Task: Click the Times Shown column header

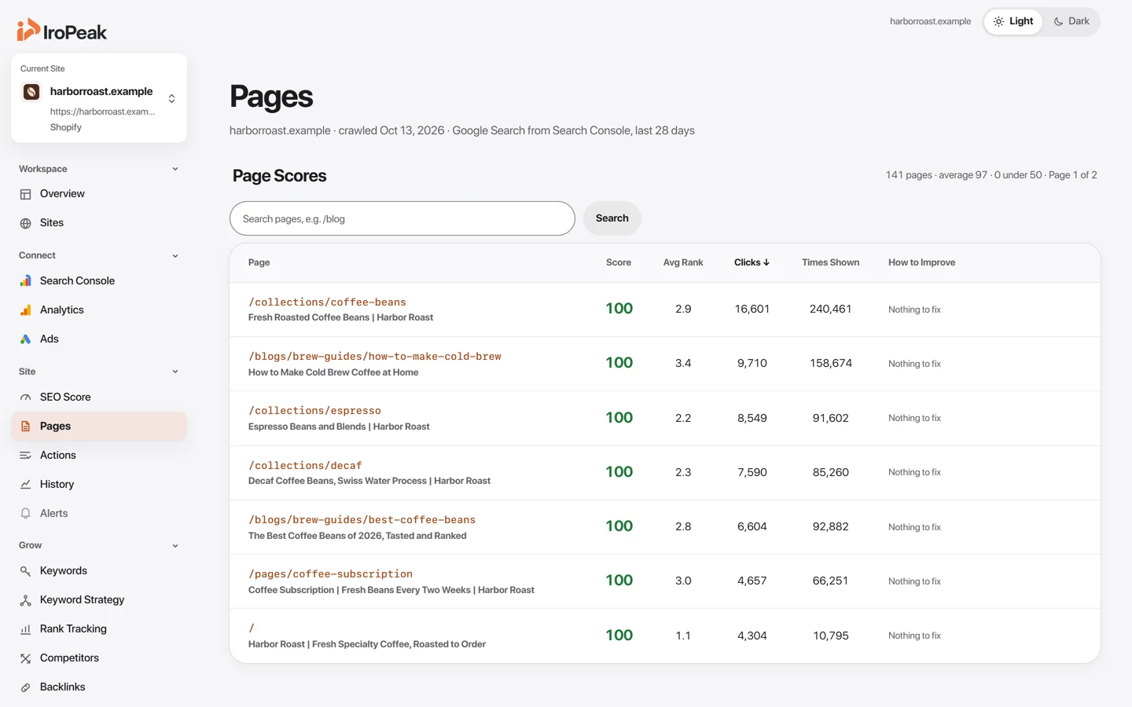Action: 830,262
